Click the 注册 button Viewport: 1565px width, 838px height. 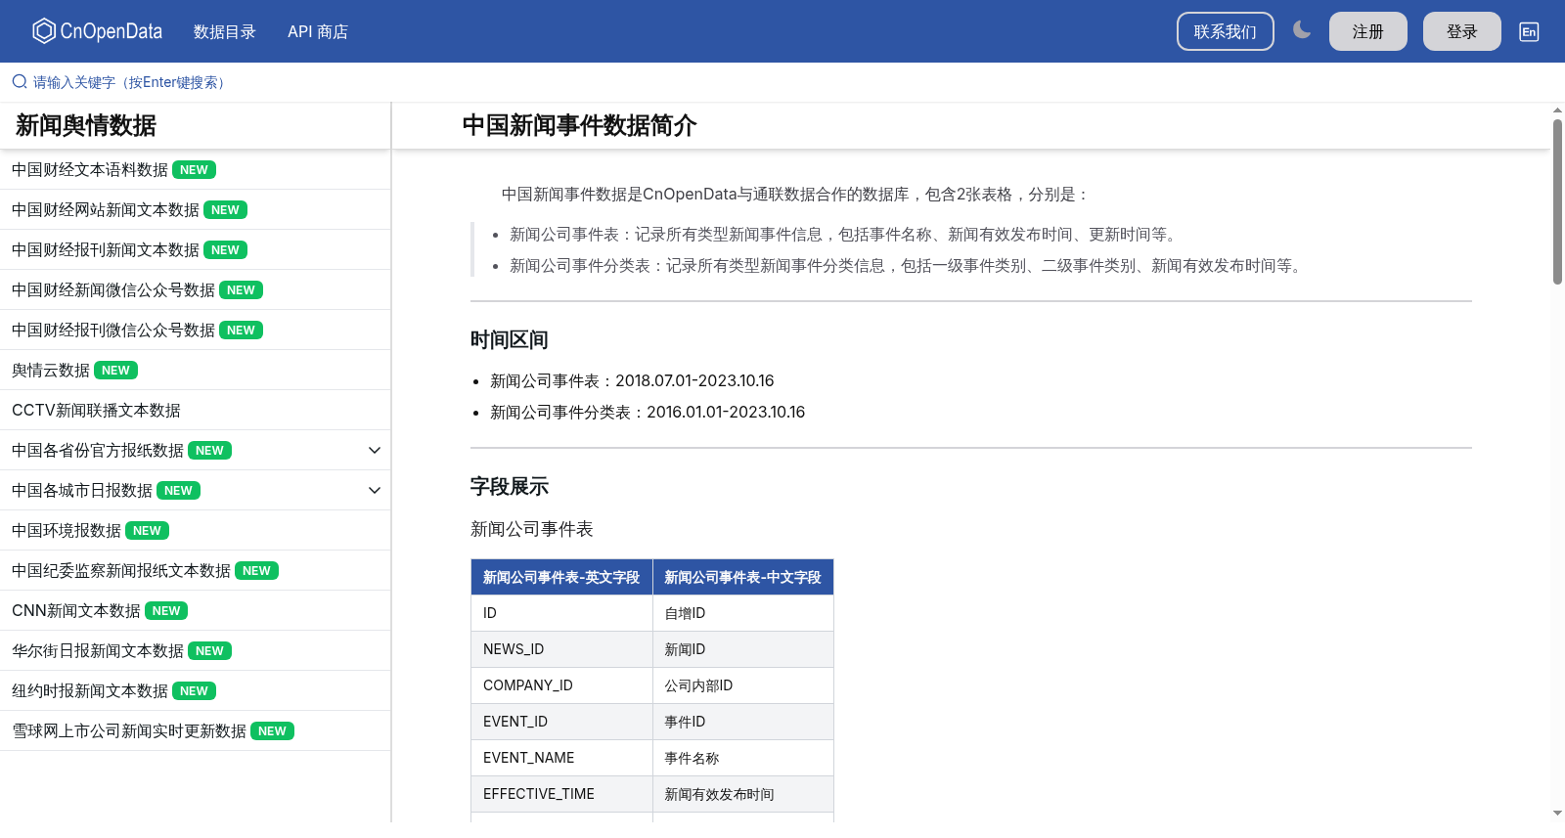[x=1367, y=31]
